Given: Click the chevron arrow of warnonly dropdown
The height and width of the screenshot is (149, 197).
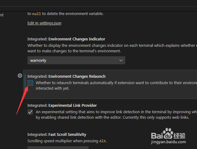Looking at the screenshot, I should [x=121, y=60].
